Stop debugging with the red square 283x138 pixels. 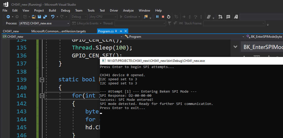click(x=163, y=17)
